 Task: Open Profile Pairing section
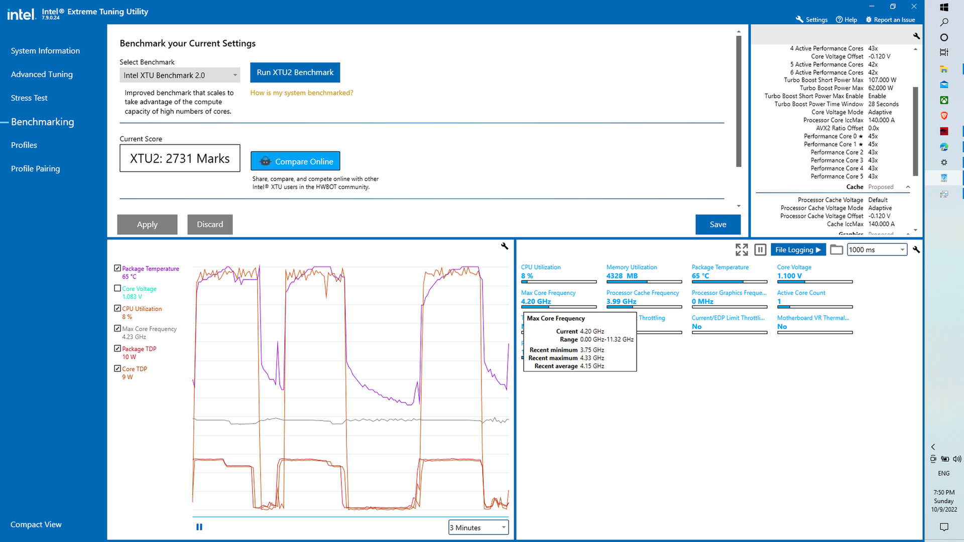click(35, 169)
